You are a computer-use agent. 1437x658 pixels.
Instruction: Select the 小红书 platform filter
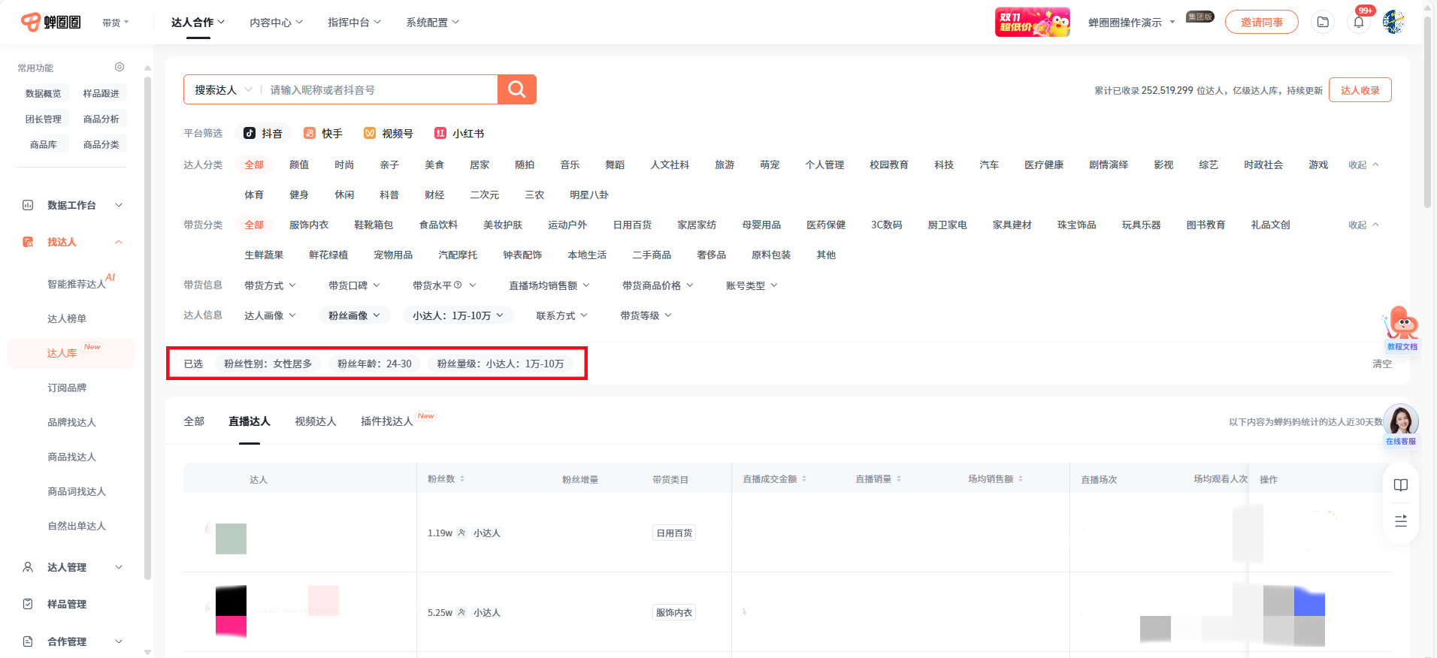tap(459, 134)
